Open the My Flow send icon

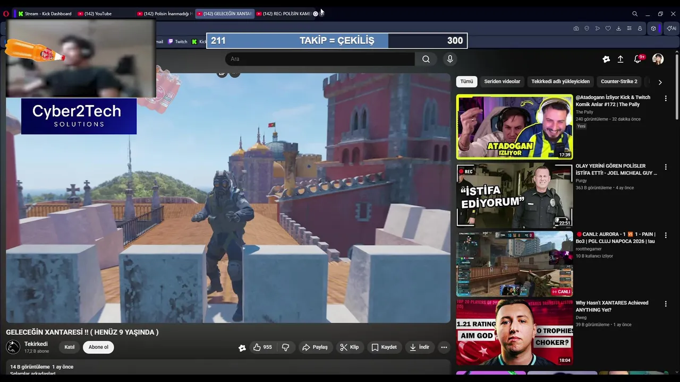[x=597, y=29]
